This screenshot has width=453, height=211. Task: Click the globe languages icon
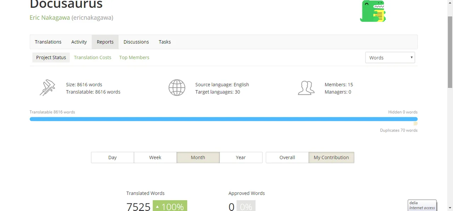coord(177,88)
